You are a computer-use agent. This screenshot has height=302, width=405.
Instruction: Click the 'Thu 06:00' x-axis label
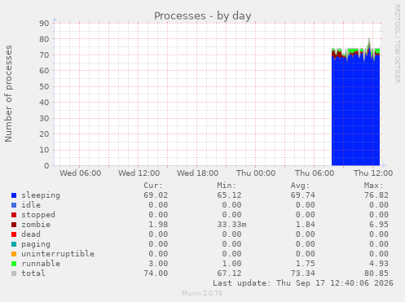[x=315, y=173]
